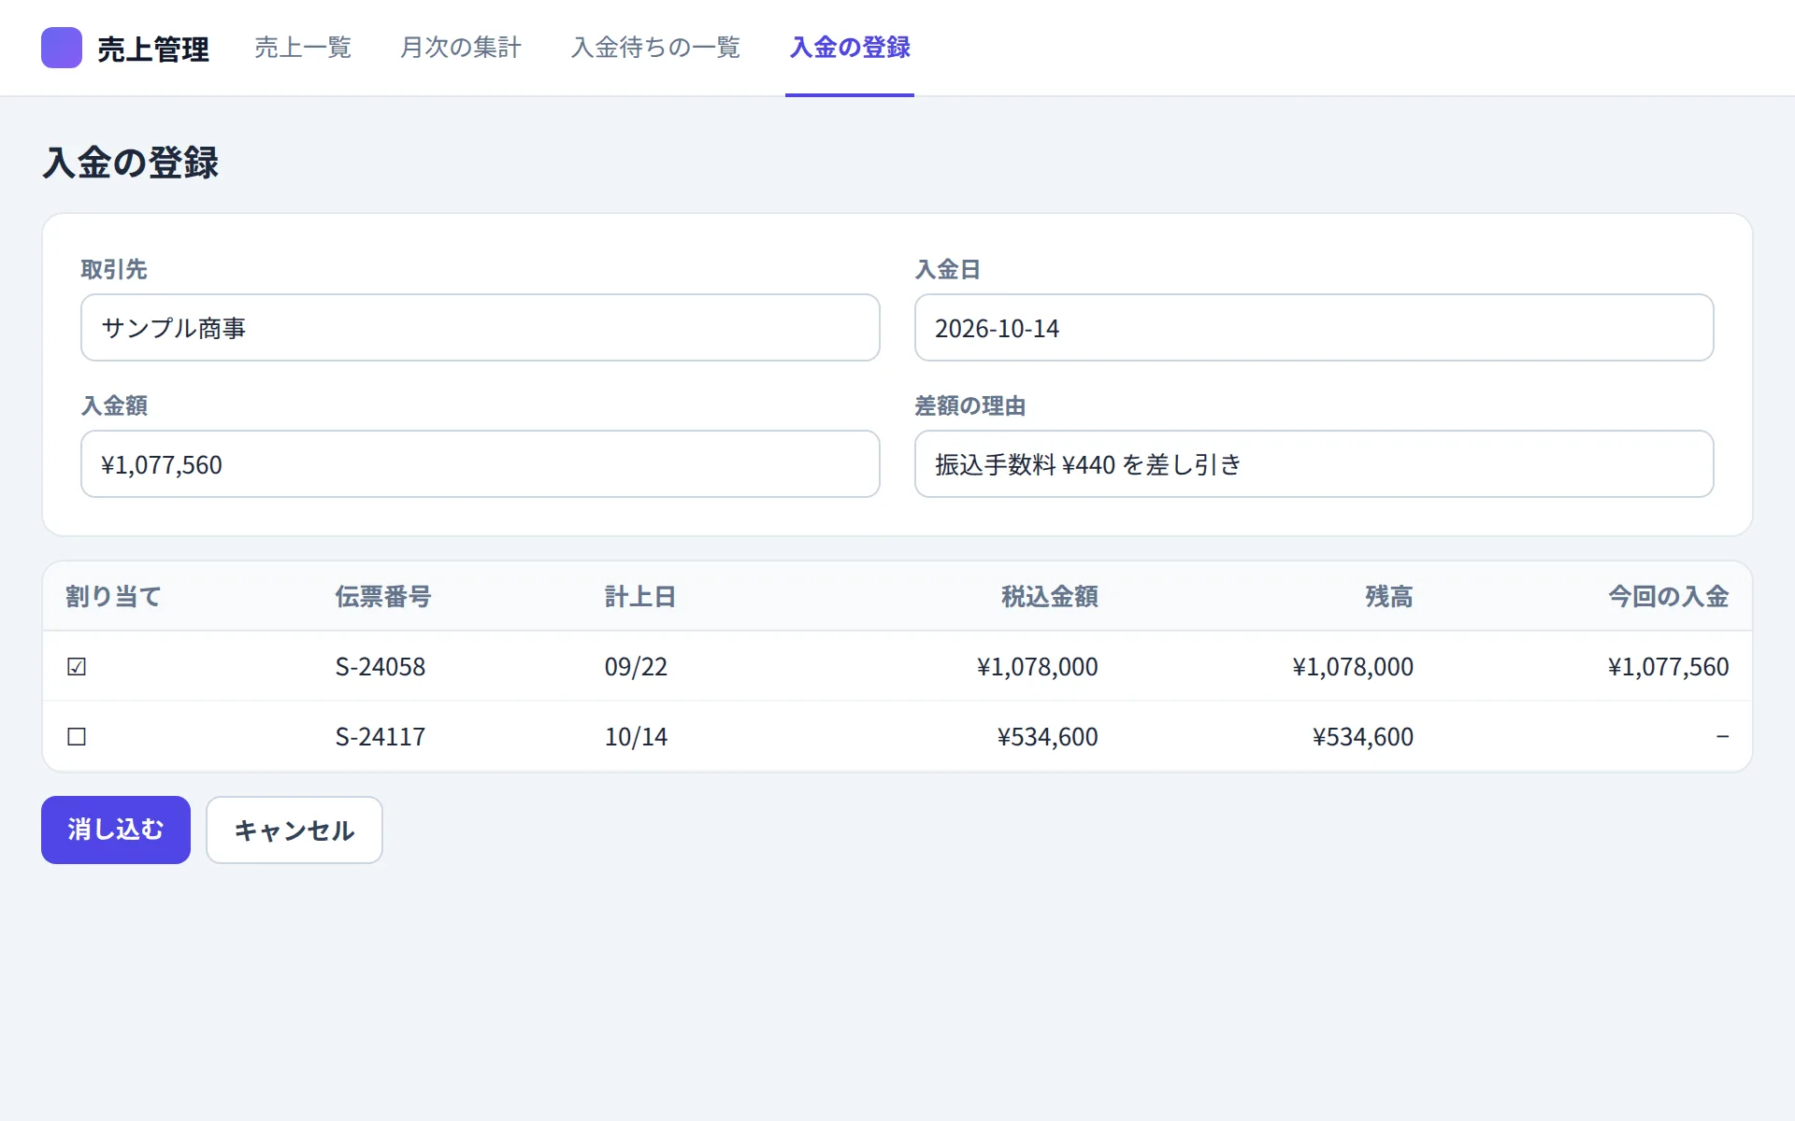The image size is (1795, 1121).
Task: Click the 残高 column header
Action: [1389, 597]
